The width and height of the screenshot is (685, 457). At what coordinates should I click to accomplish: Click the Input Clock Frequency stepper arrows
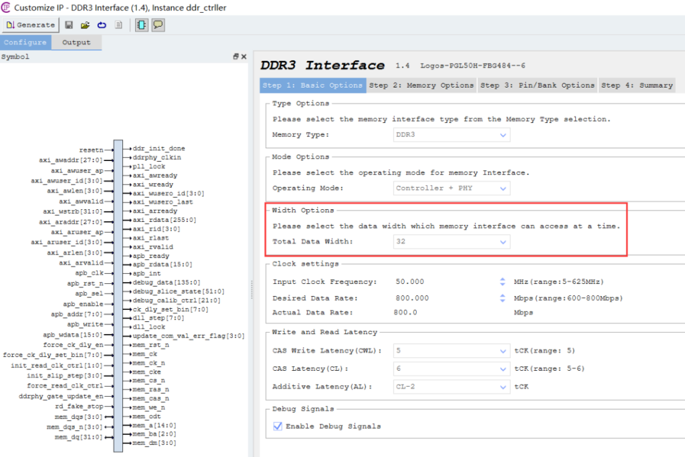[x=502, y=282]
